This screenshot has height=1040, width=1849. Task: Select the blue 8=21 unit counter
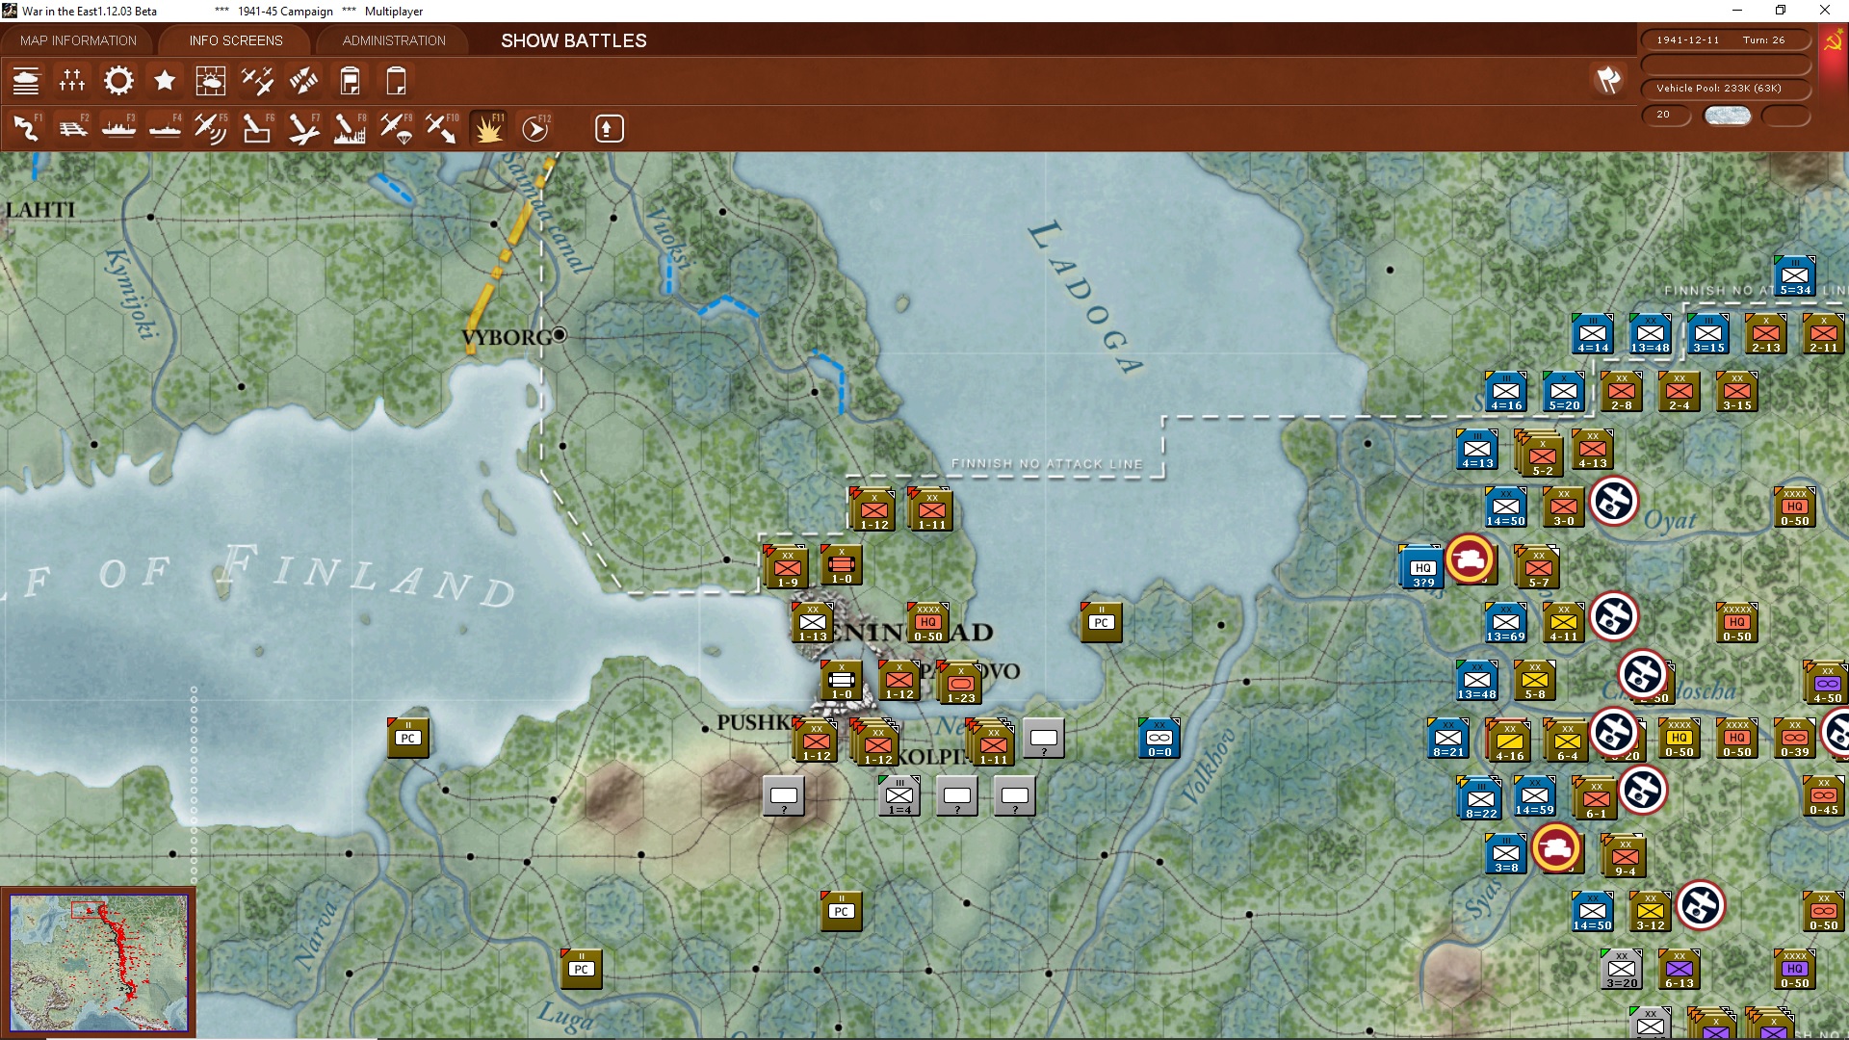(1448, 739)
